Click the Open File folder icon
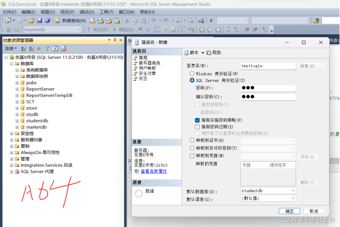This screenshot has width=340, height=227. click(31, 21)
